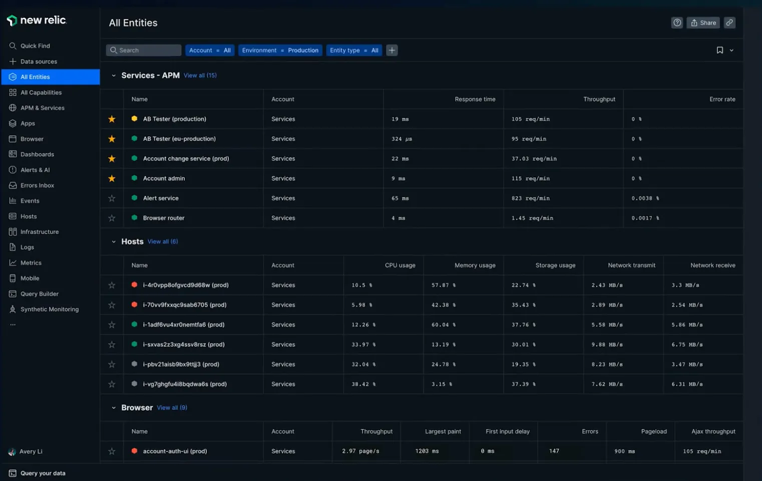This screenshot has height=481, width=762.
Task: Favorite account-auth-ui (prod) star
Action: 112,451
